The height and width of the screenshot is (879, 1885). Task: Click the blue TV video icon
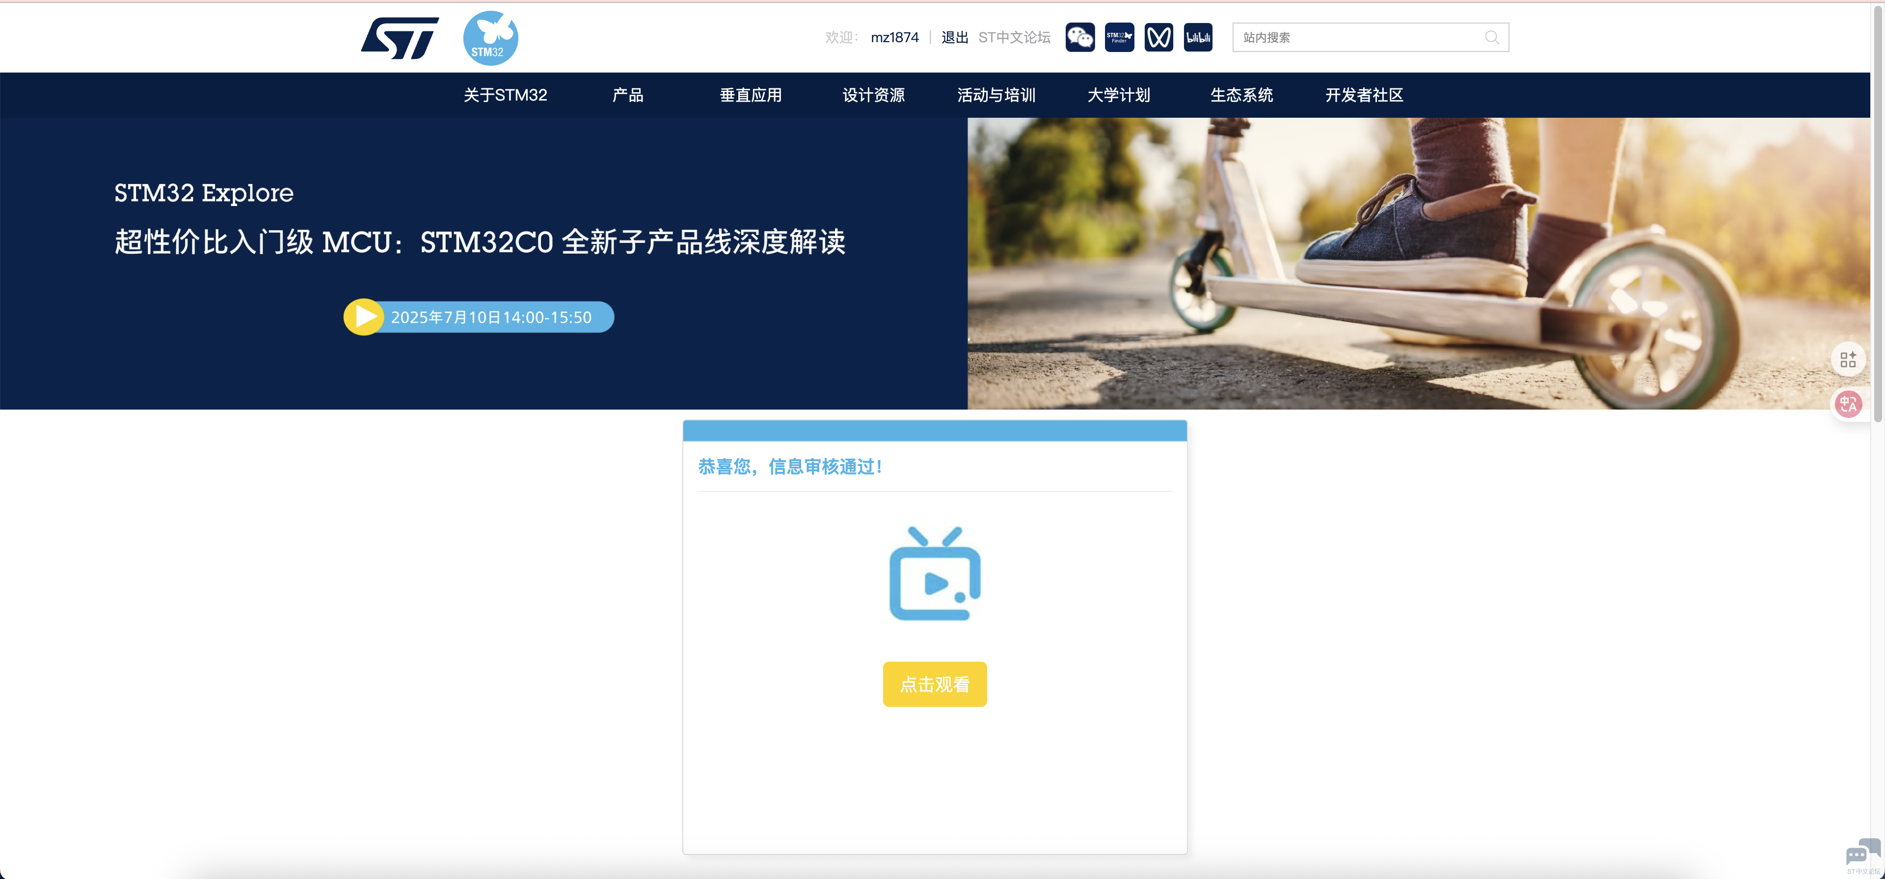coord(935,573)
